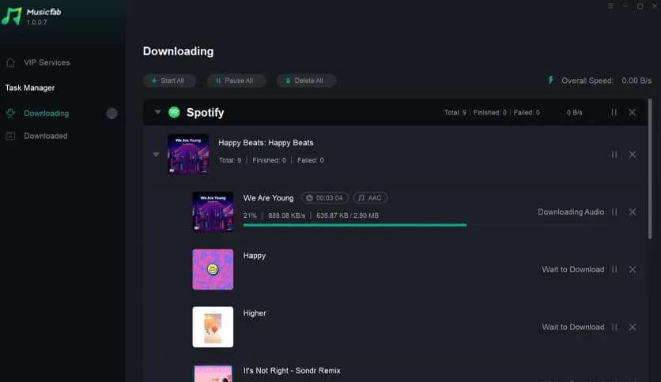Click the We Are Young progress bar
Screen dimensions: 661x382
tap(425, 225)
